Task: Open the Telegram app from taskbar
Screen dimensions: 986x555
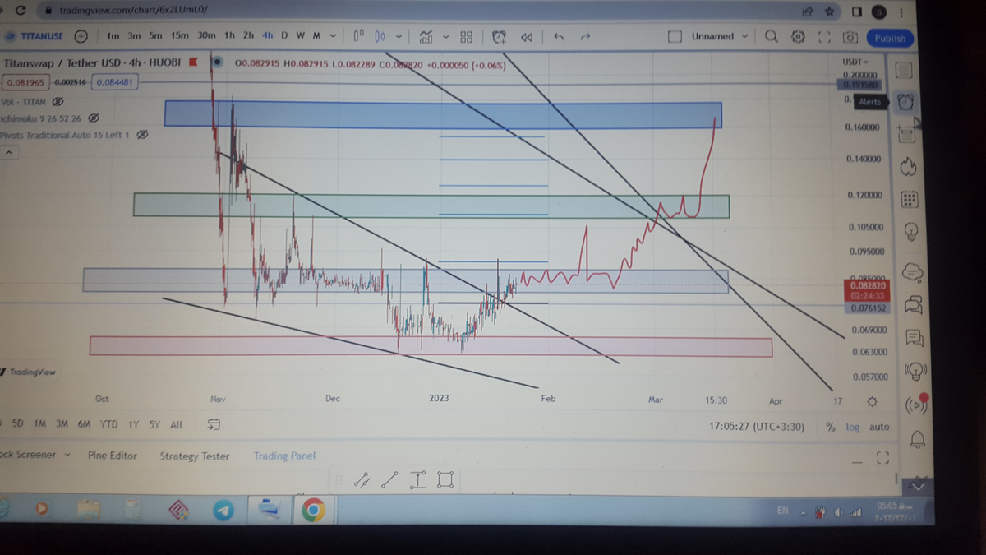Action: click(x=223, y=511)
